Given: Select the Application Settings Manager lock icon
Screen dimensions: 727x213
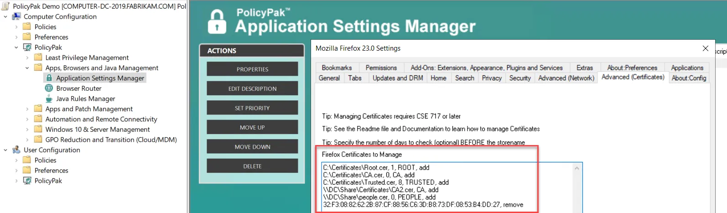Looking at the screenshot, I should [x=49, y=78].
